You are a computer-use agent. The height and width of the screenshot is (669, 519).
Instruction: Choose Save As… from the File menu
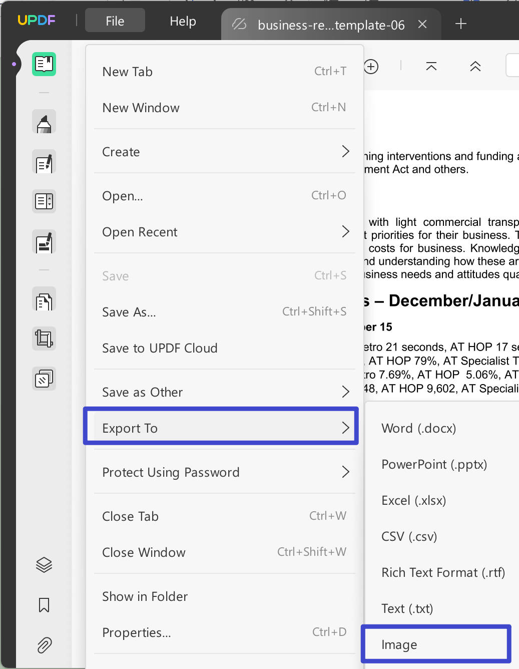coord(224,312)
